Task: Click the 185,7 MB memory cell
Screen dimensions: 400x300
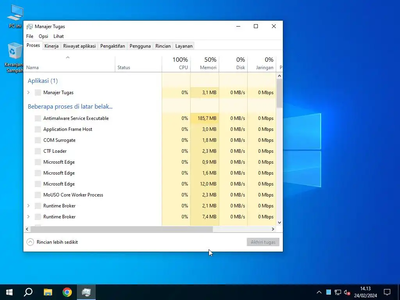Action: [205, 118]
